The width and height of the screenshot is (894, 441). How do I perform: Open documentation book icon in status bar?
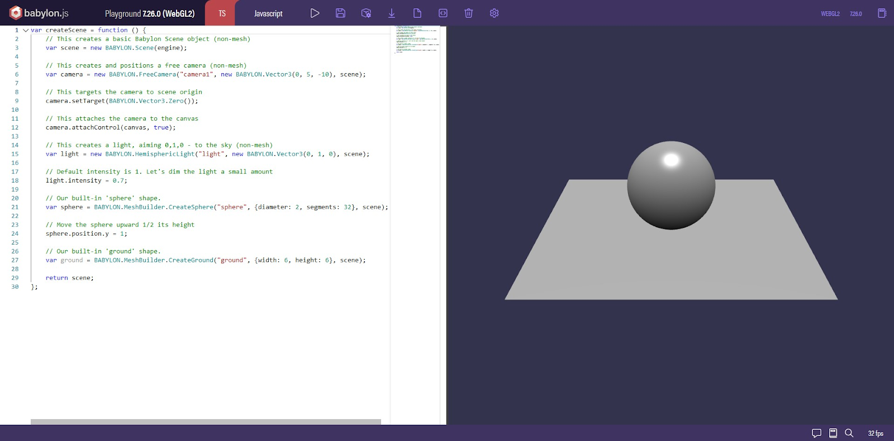(x=833, y=433)
